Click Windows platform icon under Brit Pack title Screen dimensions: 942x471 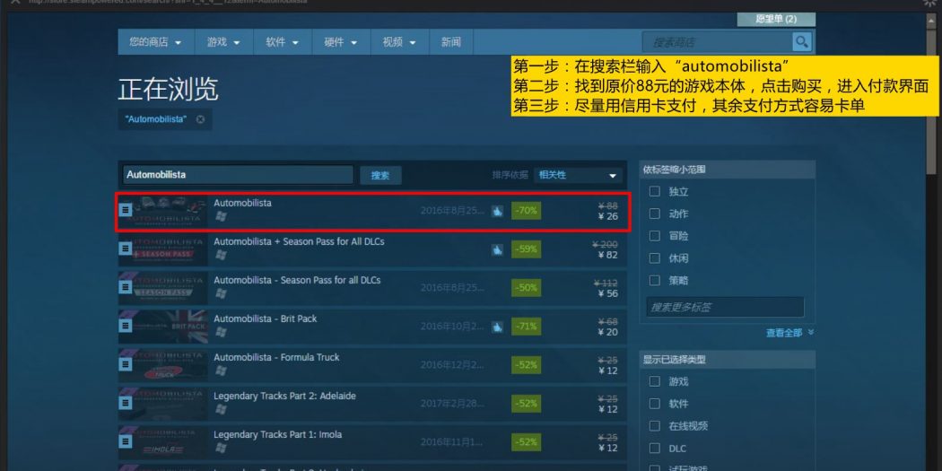[x=221, y=332]
